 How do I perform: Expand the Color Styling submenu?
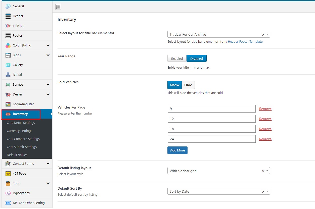tap(48, 45)
